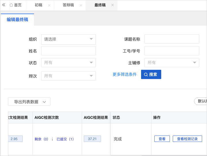
Task: Expand the 导出列表数据 dropdown
Action: pos(29,102)
